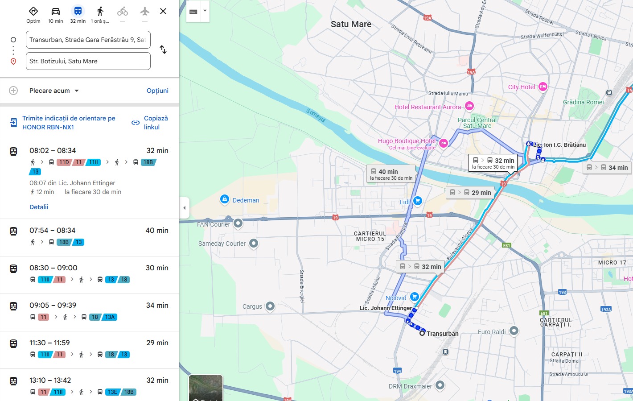This screenshot has width=633, height=401.
Task: Select the cycling directions icon
Action: pyautogui.click(x=123, y=11)
